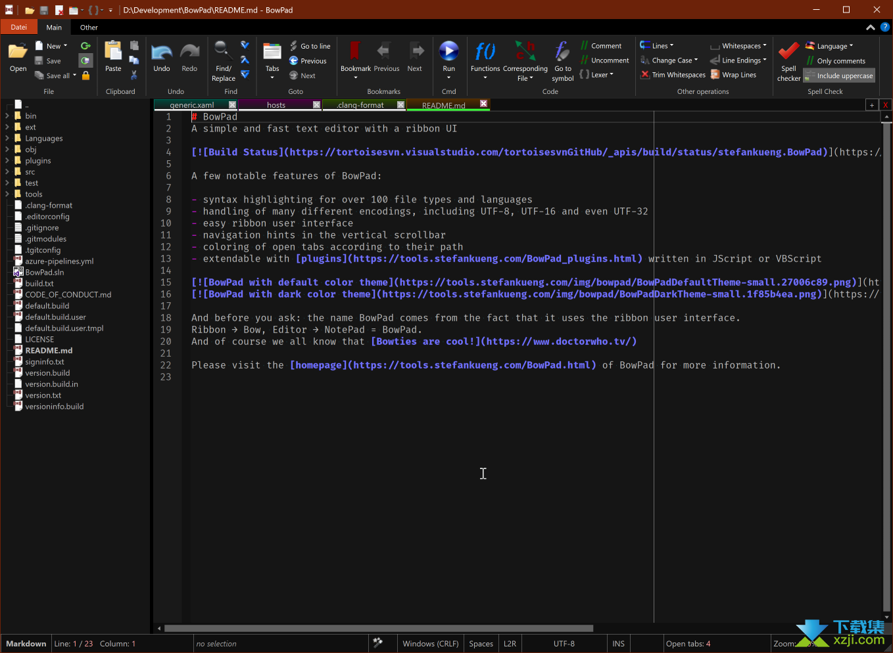Toggle Only comments spell checking
893x653 pixels.
point(836,61)
